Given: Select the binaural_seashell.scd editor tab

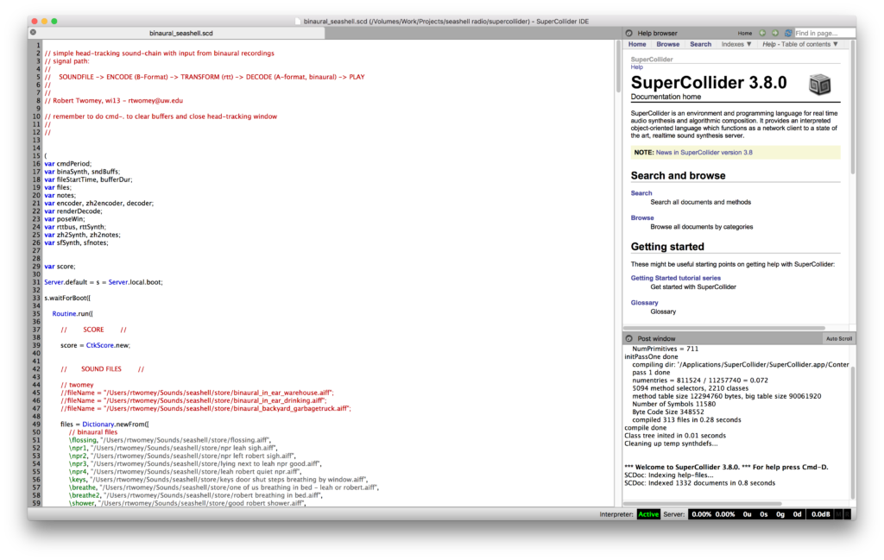Looking at the screenshot, I should click(181, 34).
